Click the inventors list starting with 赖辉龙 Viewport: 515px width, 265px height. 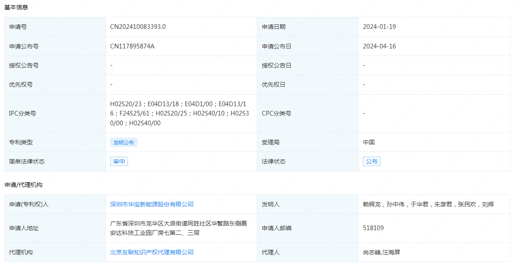(x=428, y=204)
